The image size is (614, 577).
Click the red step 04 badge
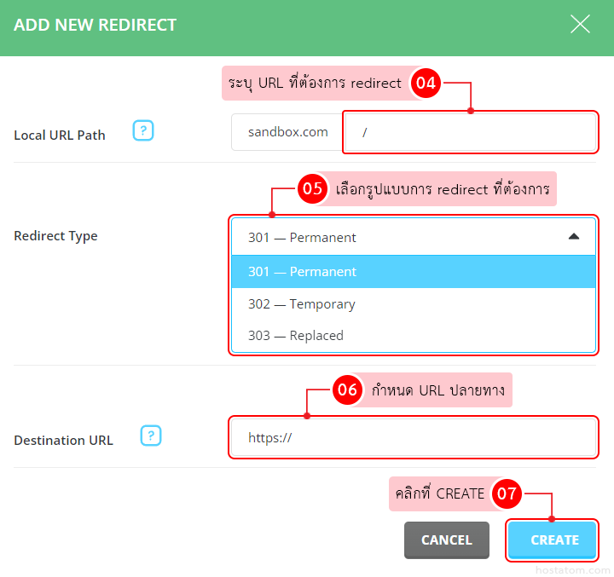click(x=425, y=84)
